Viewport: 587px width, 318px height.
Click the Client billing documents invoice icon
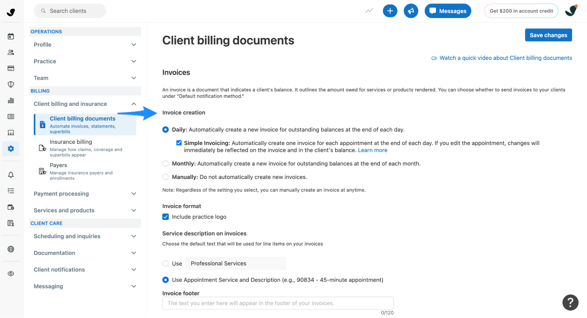point(42,124)
